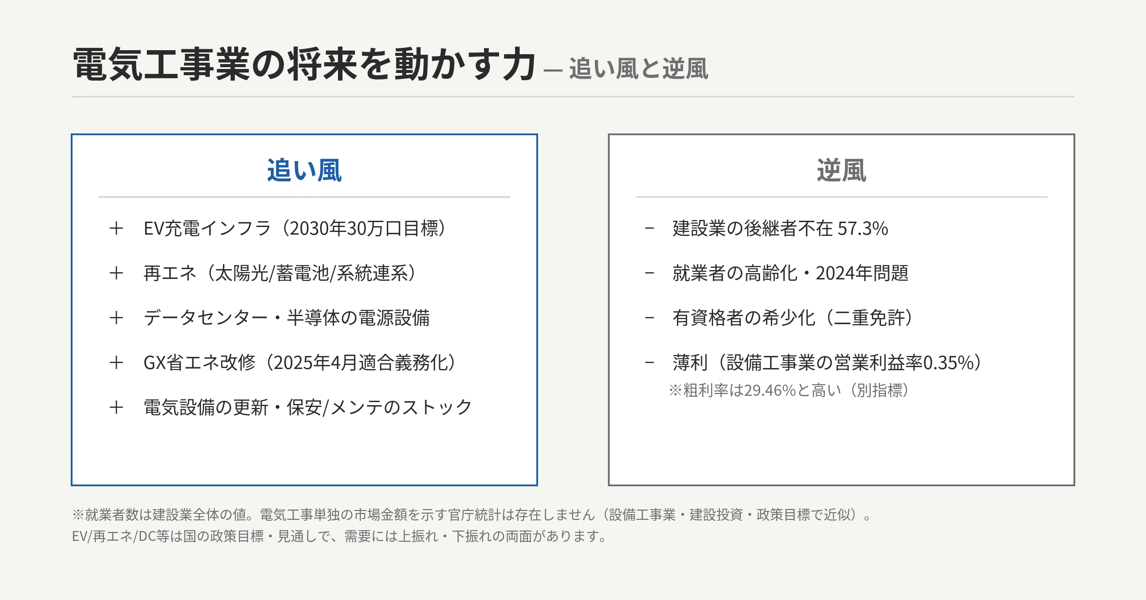Image resolution: width=1146 pixels, height=600 pixels.
Task: Click the line 薄利（設備工事業の営業利益率0.35%）
Action: pyautogui.click(x=828, y=363)
